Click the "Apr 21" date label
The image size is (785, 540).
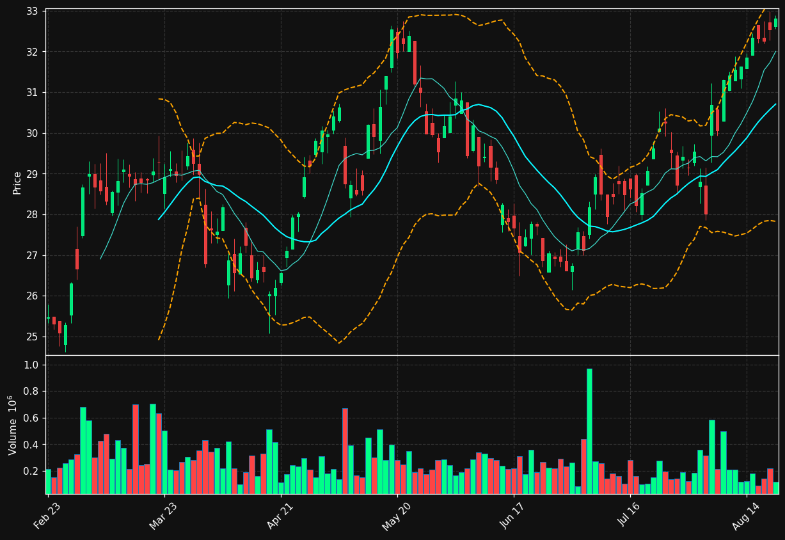281,515
